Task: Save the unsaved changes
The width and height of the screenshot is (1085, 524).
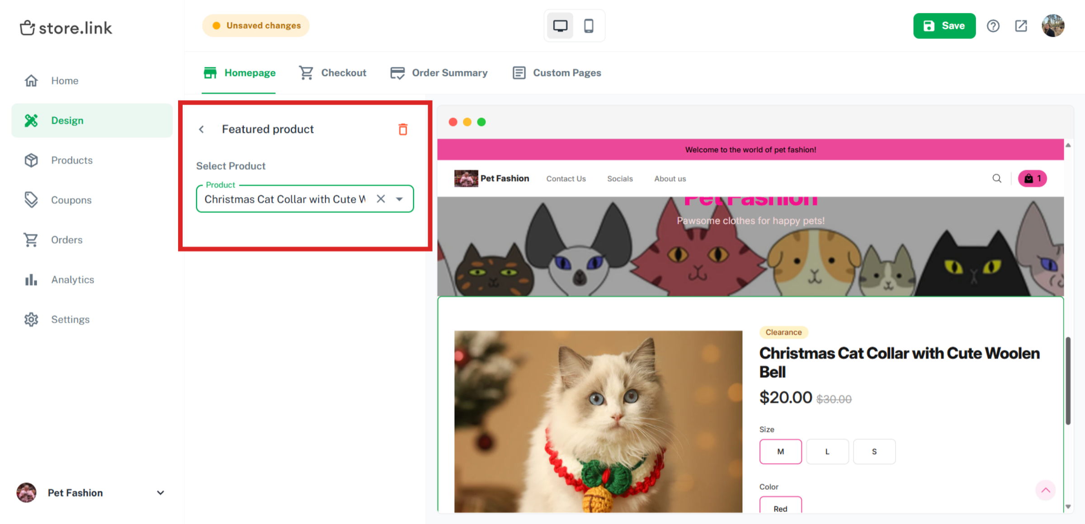Action: click(944, 26)
